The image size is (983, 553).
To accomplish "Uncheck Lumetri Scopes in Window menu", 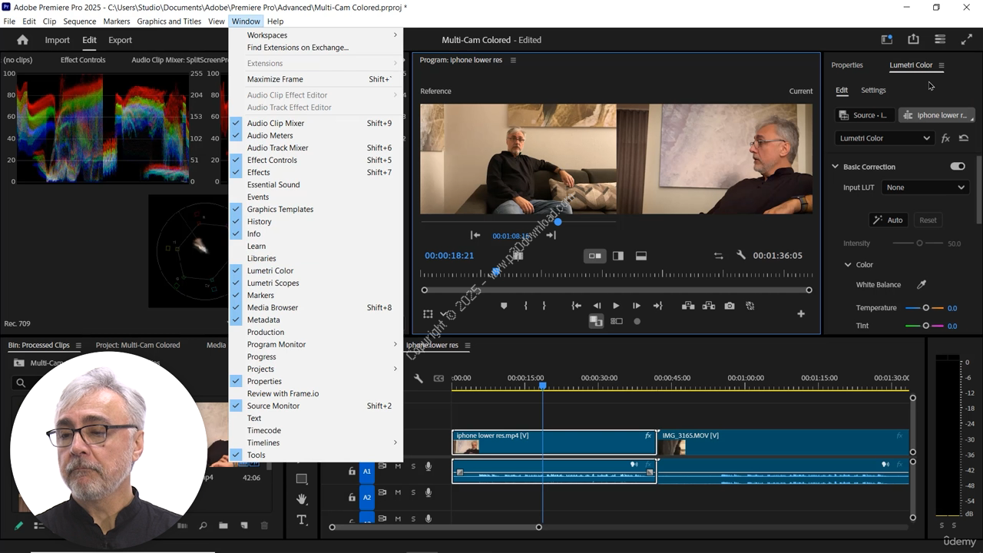I will click(316, 283).
